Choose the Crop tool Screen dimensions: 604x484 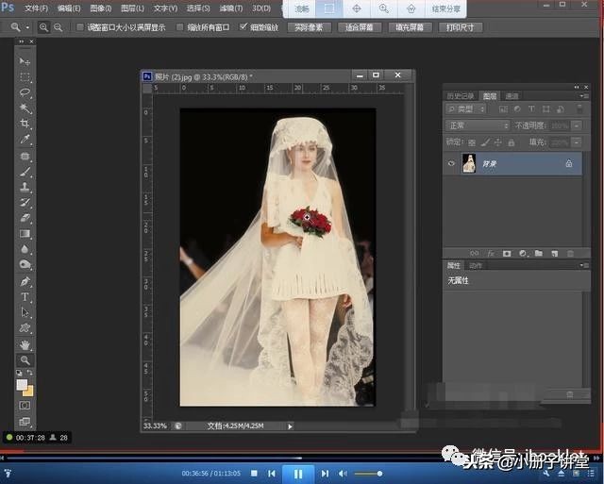(x=25, y=124)
